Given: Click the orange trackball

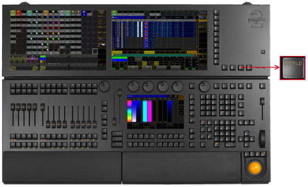Looking at the screenshot, I should pyautogui.click(x=255, y=168).
